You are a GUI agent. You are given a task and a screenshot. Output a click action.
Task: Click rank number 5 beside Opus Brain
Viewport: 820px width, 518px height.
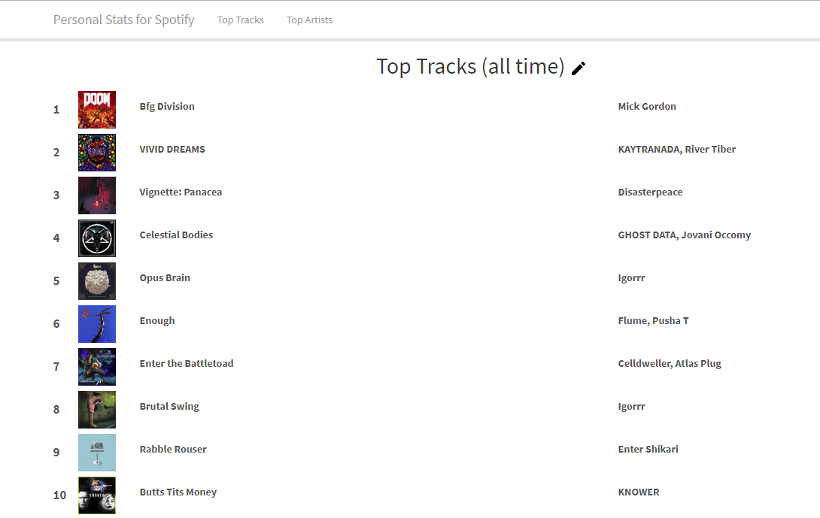56,281
